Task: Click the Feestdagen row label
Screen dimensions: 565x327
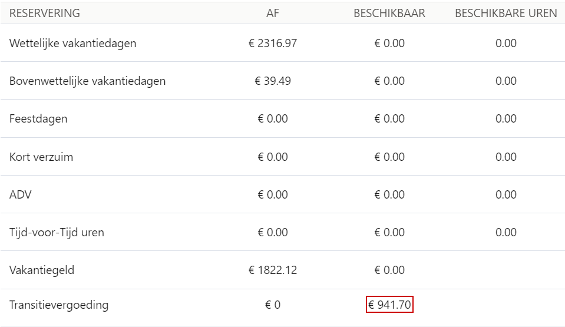Action: pyautogui.click(x=38, y=118)
